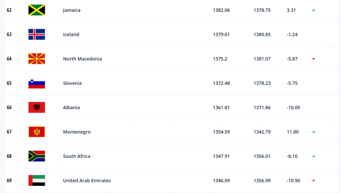Screen dimensions: 341x193
Task: Click the United Arab Emirates flag
Action: (36, 180)
